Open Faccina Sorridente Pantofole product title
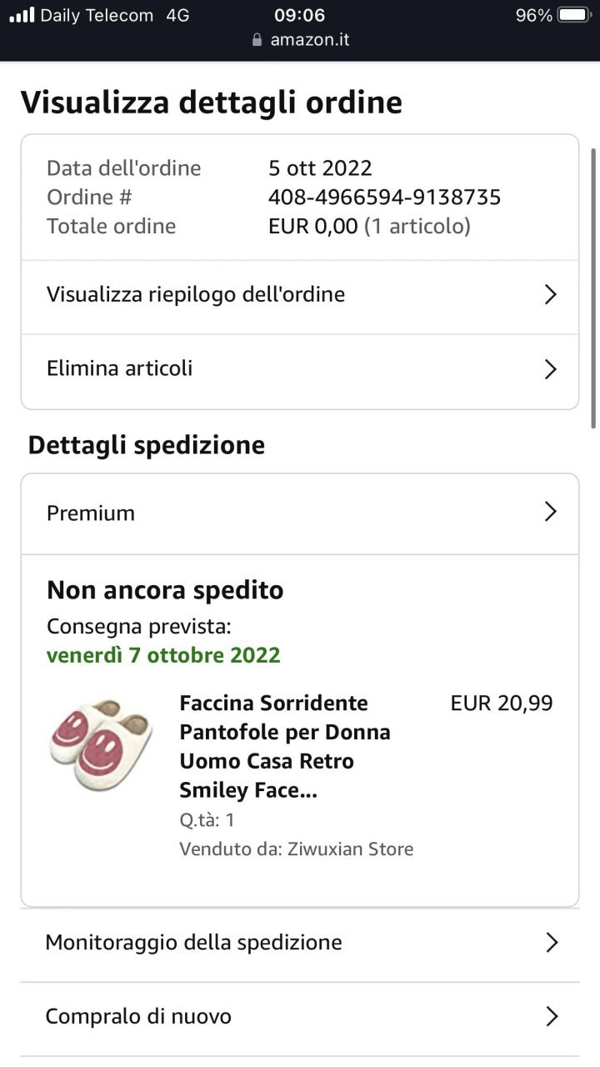The image size is (600, 1067). pyautogui.click(x=285, y=746)
